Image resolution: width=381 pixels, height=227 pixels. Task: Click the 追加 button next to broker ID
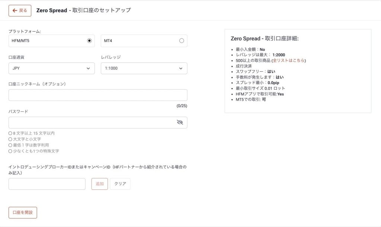point(99,184)
